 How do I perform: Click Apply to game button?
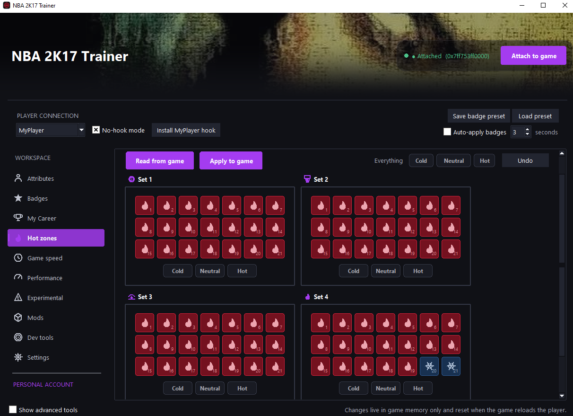point(231,161)
